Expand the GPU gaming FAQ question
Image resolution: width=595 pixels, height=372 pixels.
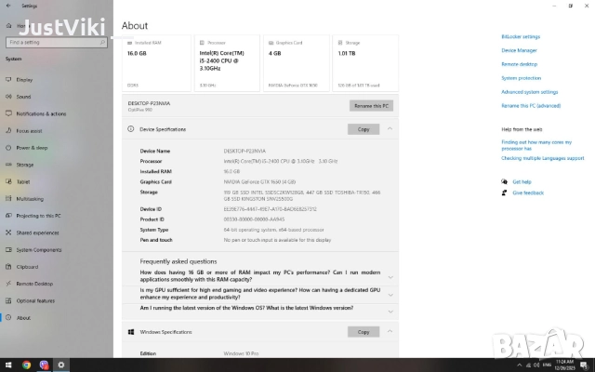coord(390,294)
